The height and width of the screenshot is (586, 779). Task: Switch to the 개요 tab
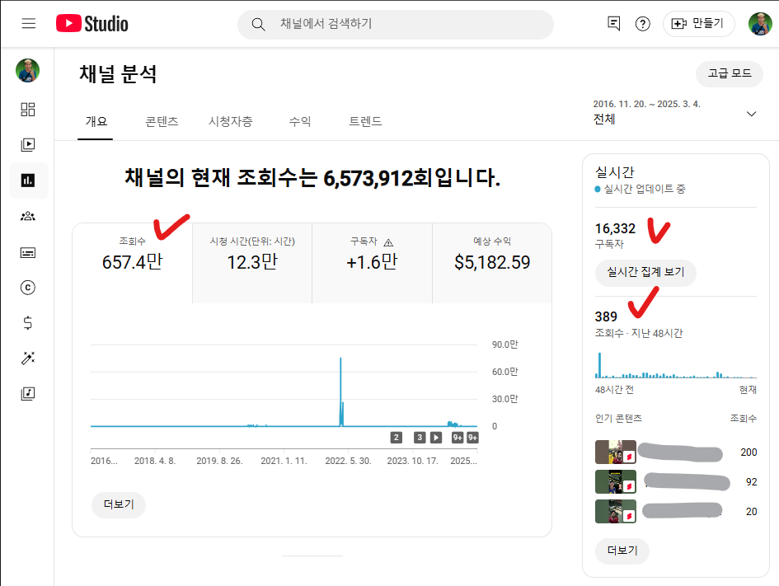pyautogui.click(x=96, y=122)
